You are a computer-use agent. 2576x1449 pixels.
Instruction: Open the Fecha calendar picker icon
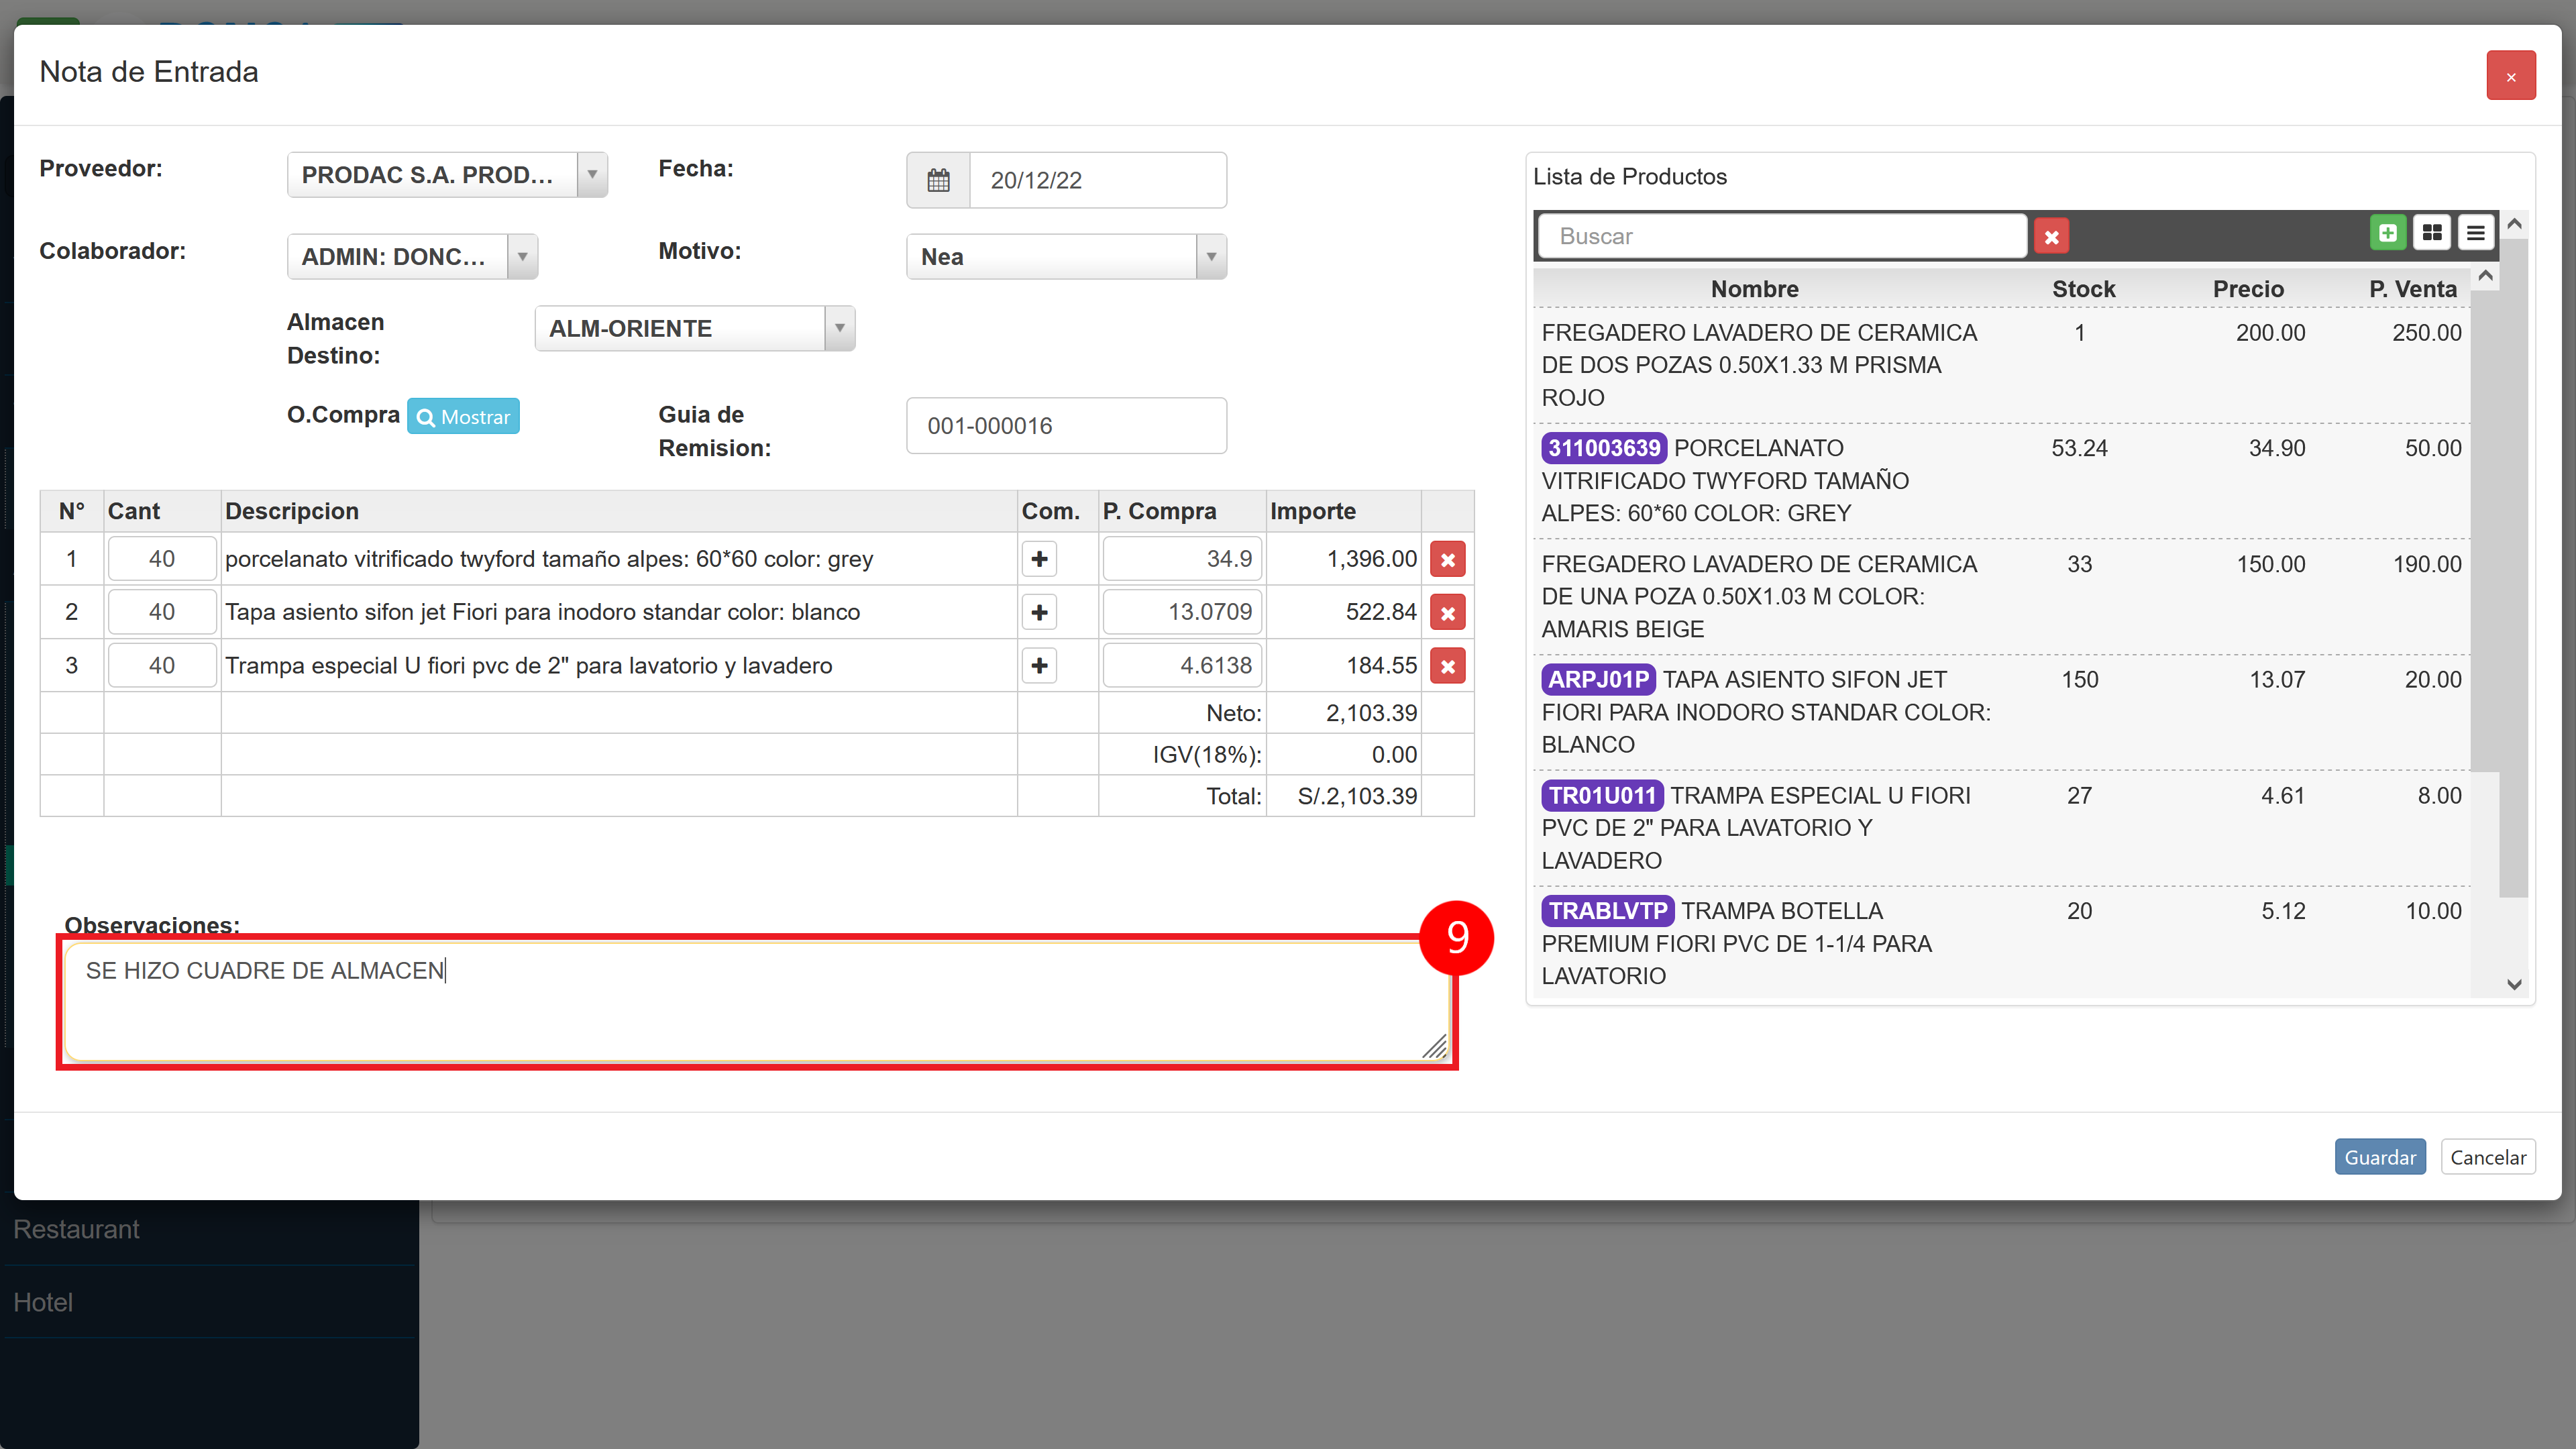click(938, 180)
